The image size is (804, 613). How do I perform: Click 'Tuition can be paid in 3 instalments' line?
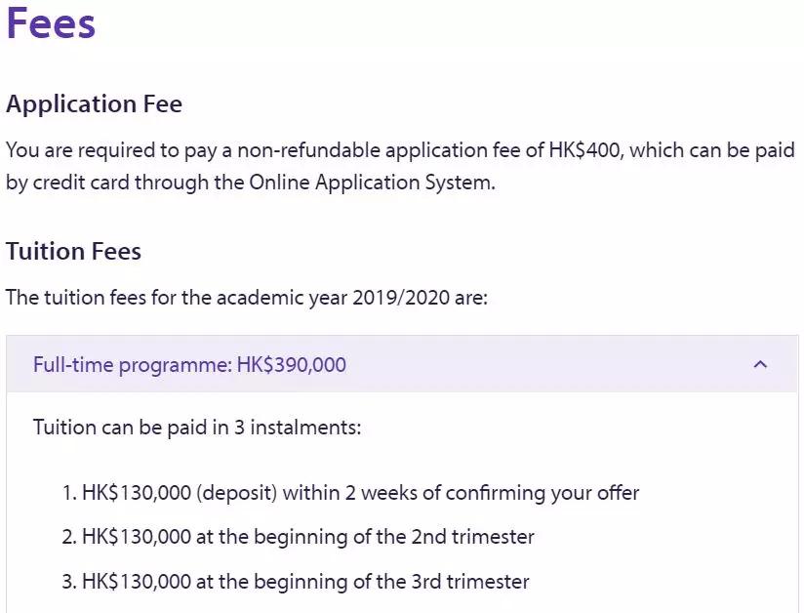click(197, 427)
